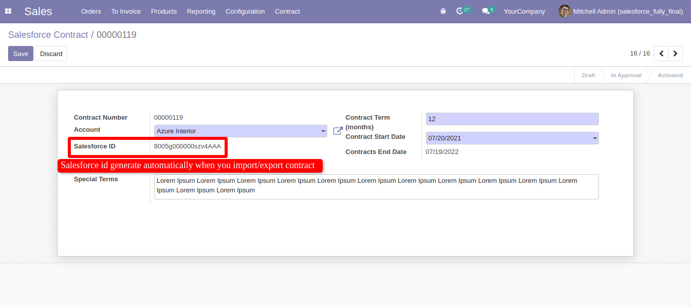691x307 pixels.
Task: Open the Orders menu
Action: pyautogui.click(x=91, y=11)
